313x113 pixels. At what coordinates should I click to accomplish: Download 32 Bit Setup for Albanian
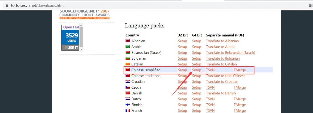(182, 41)
